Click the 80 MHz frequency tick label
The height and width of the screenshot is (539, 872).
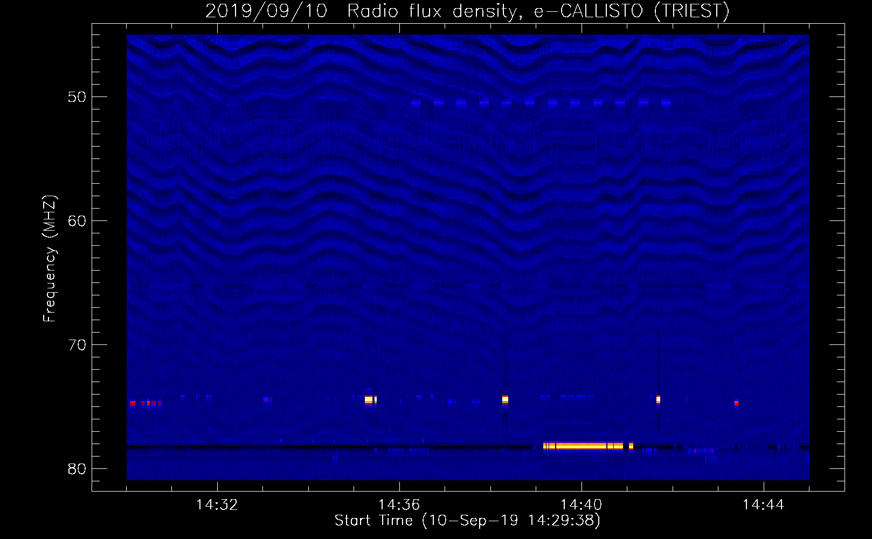point(77,469)
